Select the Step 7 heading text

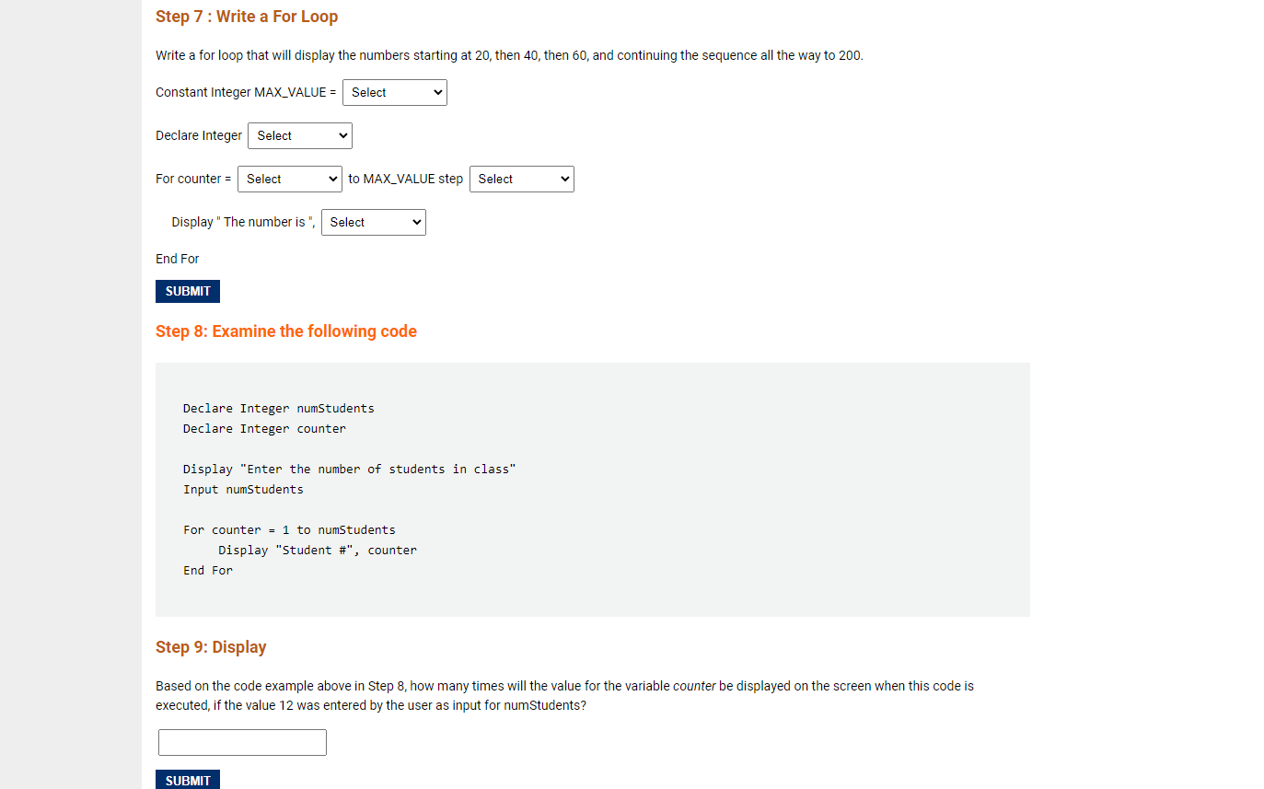tap(247, 17)
